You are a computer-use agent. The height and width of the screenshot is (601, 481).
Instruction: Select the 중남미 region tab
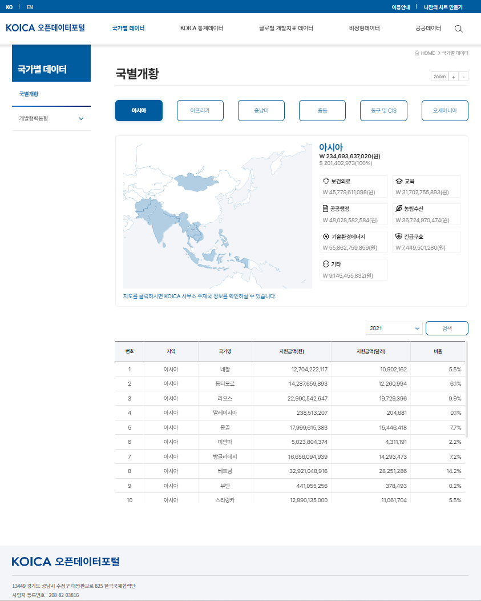pos(261,111)
